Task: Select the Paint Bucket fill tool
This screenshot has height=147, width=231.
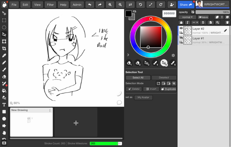Action: [4, 90]
